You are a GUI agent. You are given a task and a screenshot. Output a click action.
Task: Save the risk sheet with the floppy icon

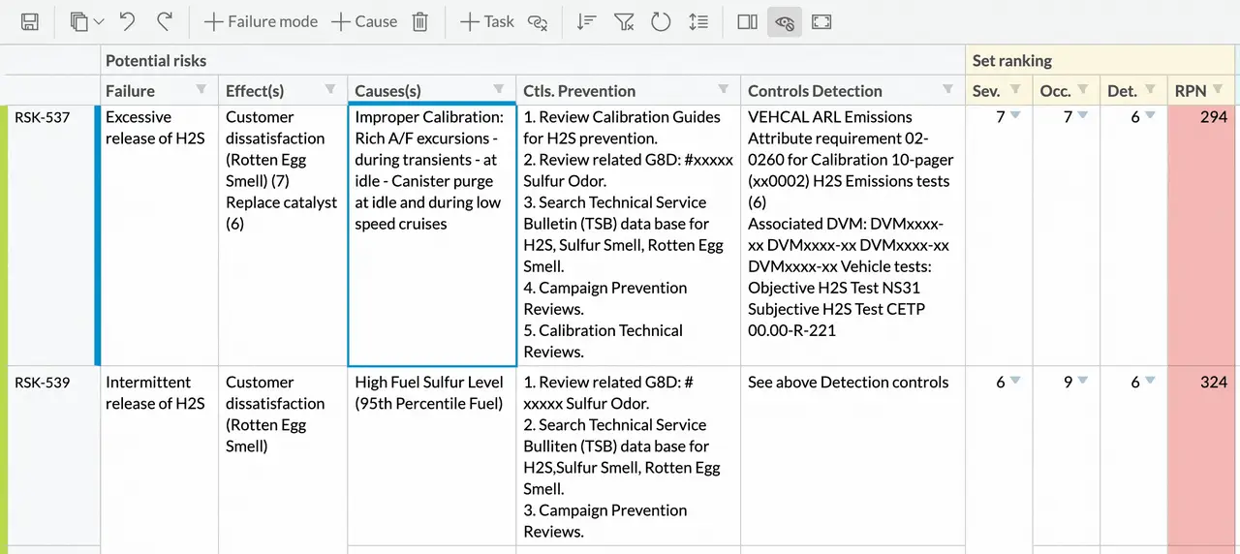[x=30, y=21]
